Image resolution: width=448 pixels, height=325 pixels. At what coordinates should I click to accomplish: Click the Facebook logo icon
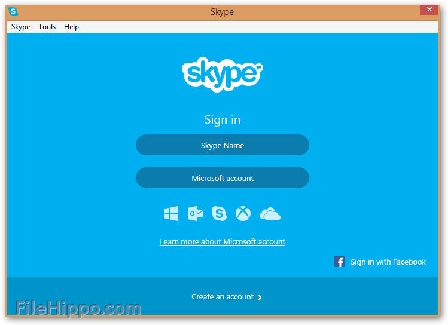coord(339,262)
